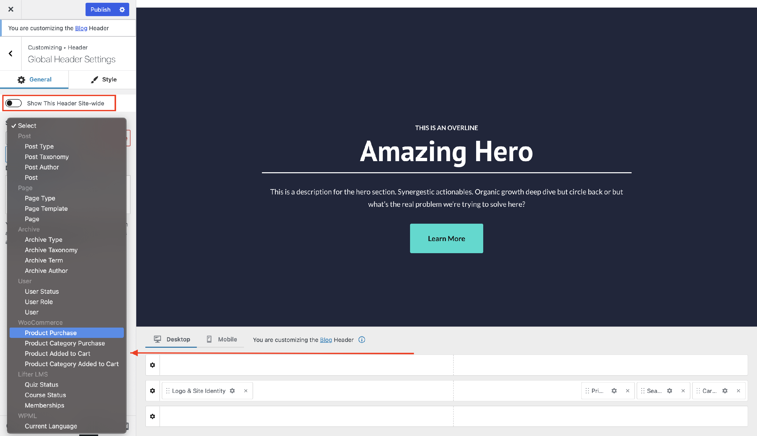Toggle Show This Header Site-wide
Image resolution: width=757 pixels, height=436 pixels.
pyautogui.click(x=14, y=103)
